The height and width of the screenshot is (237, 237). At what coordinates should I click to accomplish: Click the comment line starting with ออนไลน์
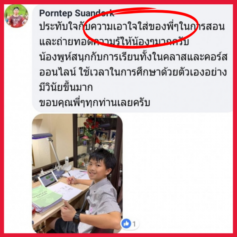point(133,72)
